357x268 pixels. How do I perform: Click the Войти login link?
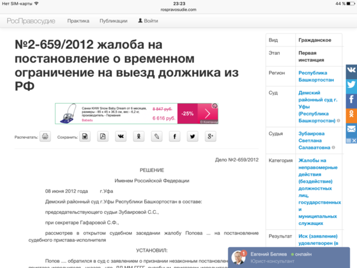point(148,21)
